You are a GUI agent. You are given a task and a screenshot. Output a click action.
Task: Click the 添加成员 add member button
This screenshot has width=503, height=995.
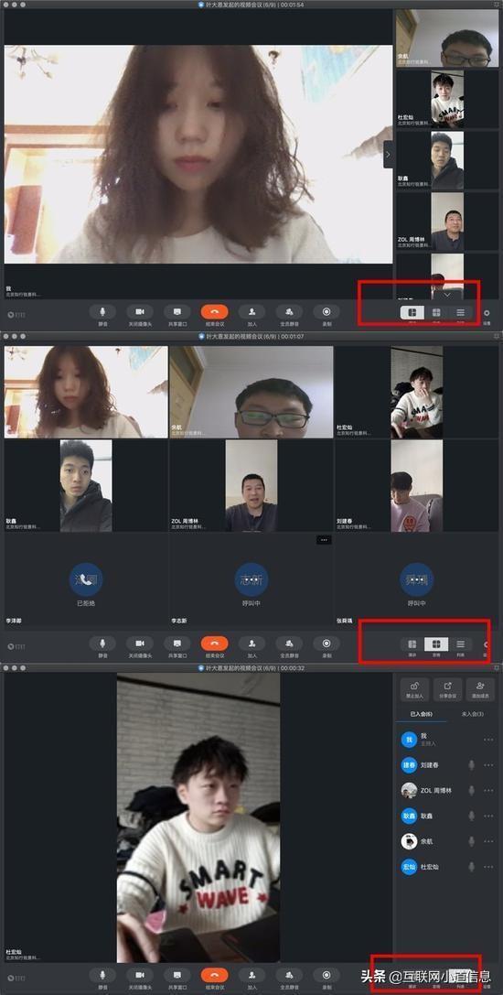pyautogui.click(x=480, y=689)
